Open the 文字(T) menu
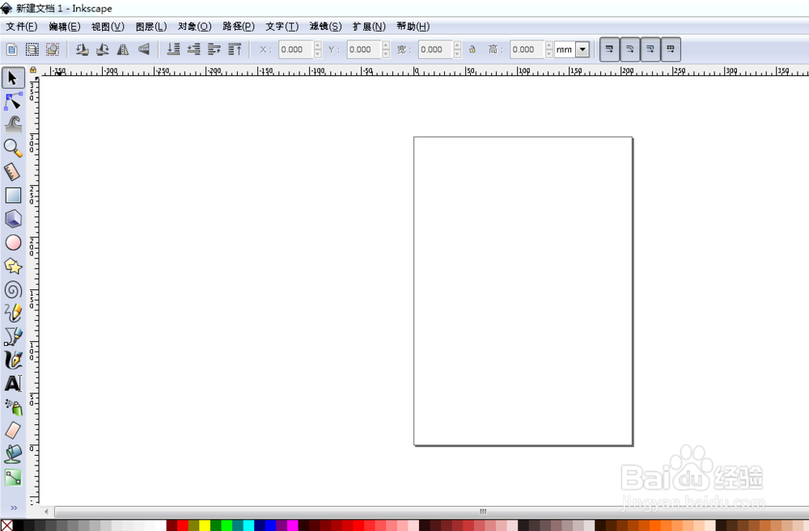 (282, 27)
